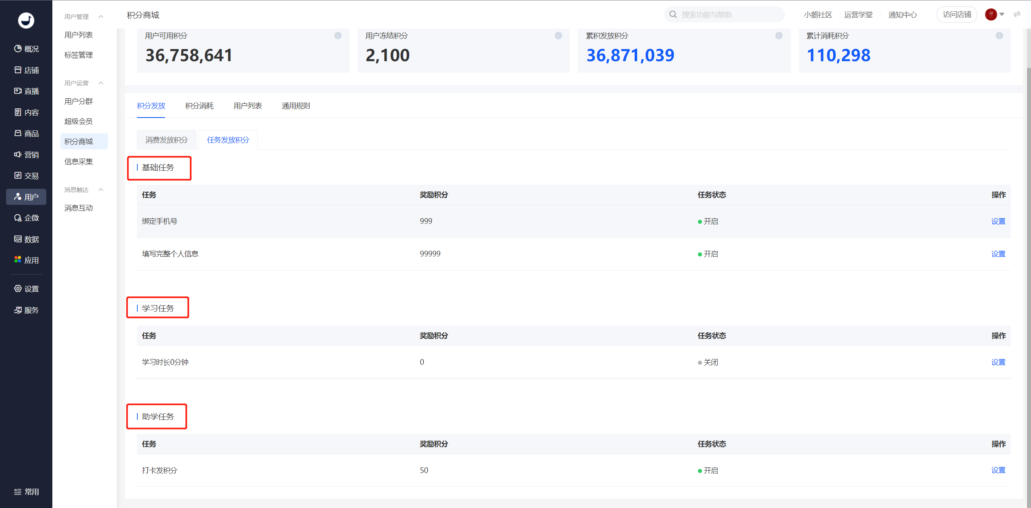
Task: Open the 概况 overview sidebar item
Action: pos(26,49)
